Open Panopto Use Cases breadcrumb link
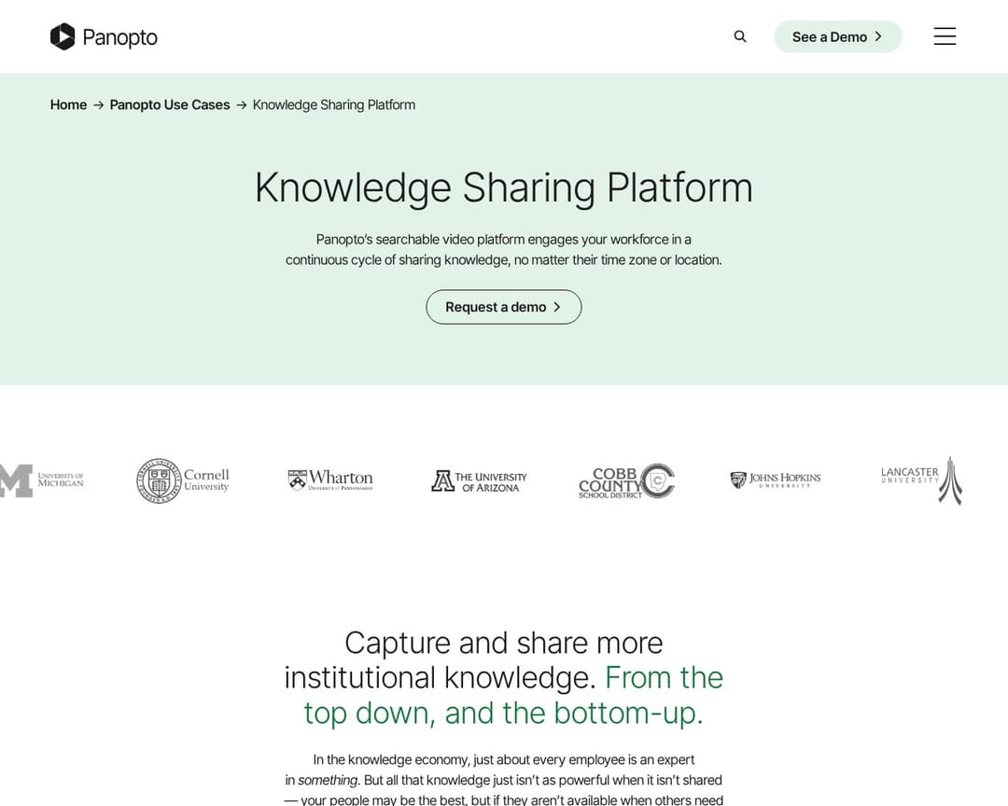The width and height of the screenshot is (1008, 806). click(x=170, y=104)
